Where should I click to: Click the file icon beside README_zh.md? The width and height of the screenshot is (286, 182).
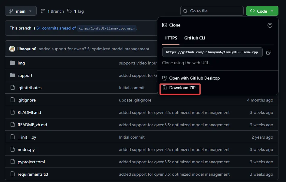point(12,125)
